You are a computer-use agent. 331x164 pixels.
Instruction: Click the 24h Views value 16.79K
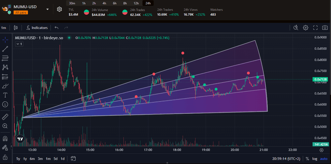189,14
